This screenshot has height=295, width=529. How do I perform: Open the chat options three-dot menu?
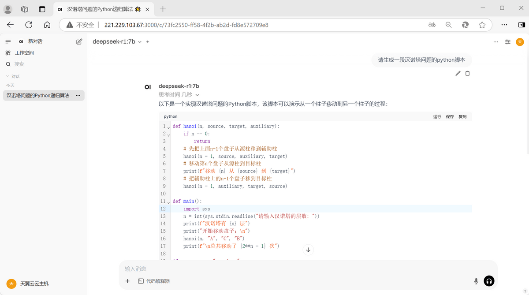tap(496, 42)
